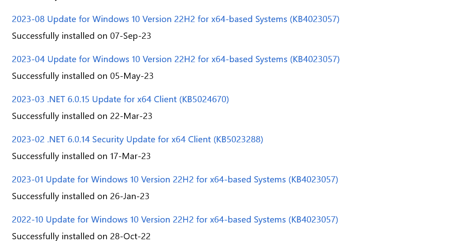This screenshot has height=241, width=469.
Task: Click the 'Successfully installed on 28-Oct-22' status text
Action: point(81,237)
